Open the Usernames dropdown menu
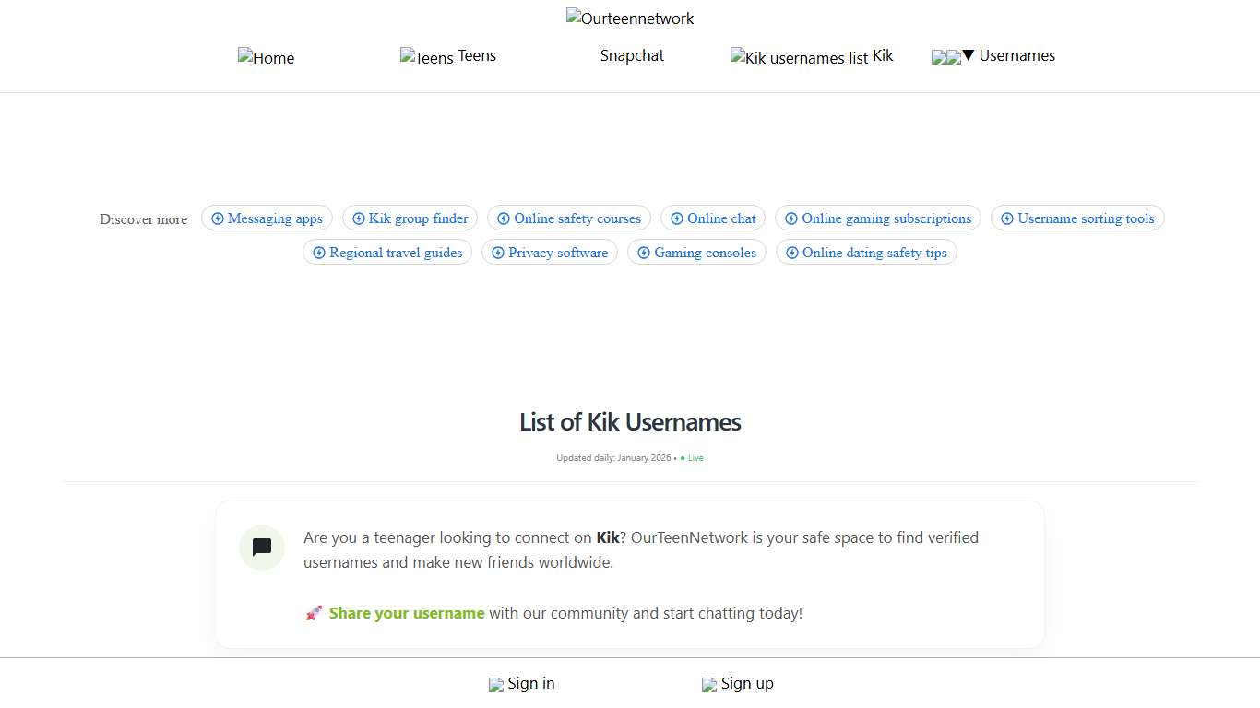 (x=1016, y=55)
